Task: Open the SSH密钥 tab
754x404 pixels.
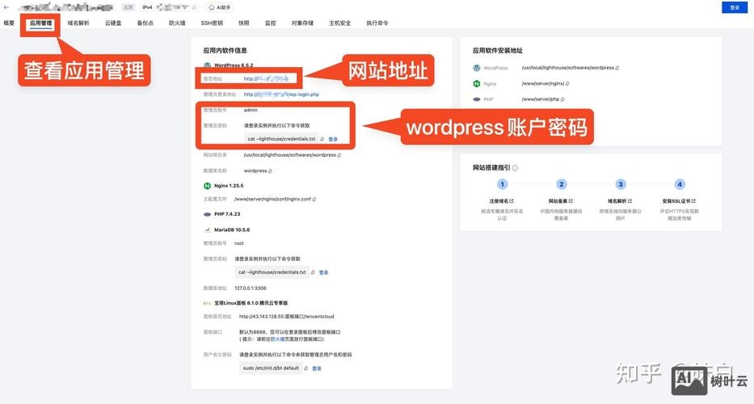Action: [x=212, y=23]
